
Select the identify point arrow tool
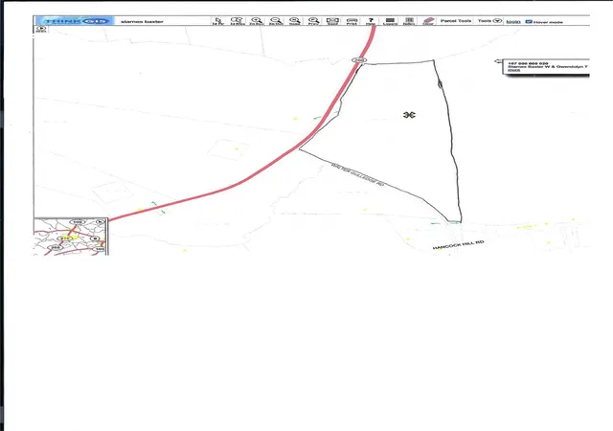[218, 21]
